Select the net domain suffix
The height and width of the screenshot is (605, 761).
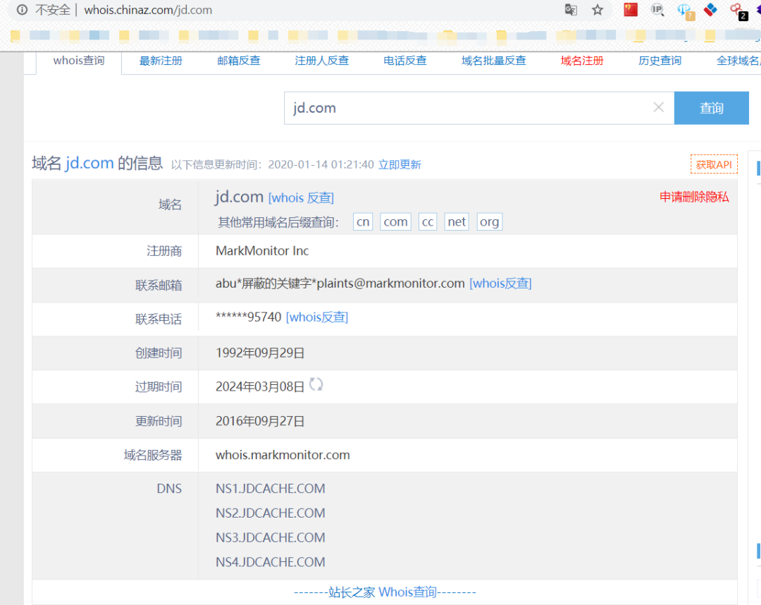pos(457,222)
